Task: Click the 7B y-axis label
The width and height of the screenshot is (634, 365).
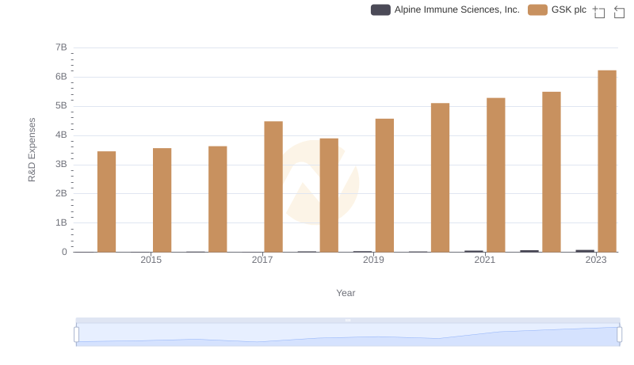Action: pyautogui.click(x=61, y=48)
